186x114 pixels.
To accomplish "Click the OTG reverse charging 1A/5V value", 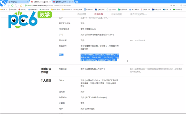I will point(97,35).
